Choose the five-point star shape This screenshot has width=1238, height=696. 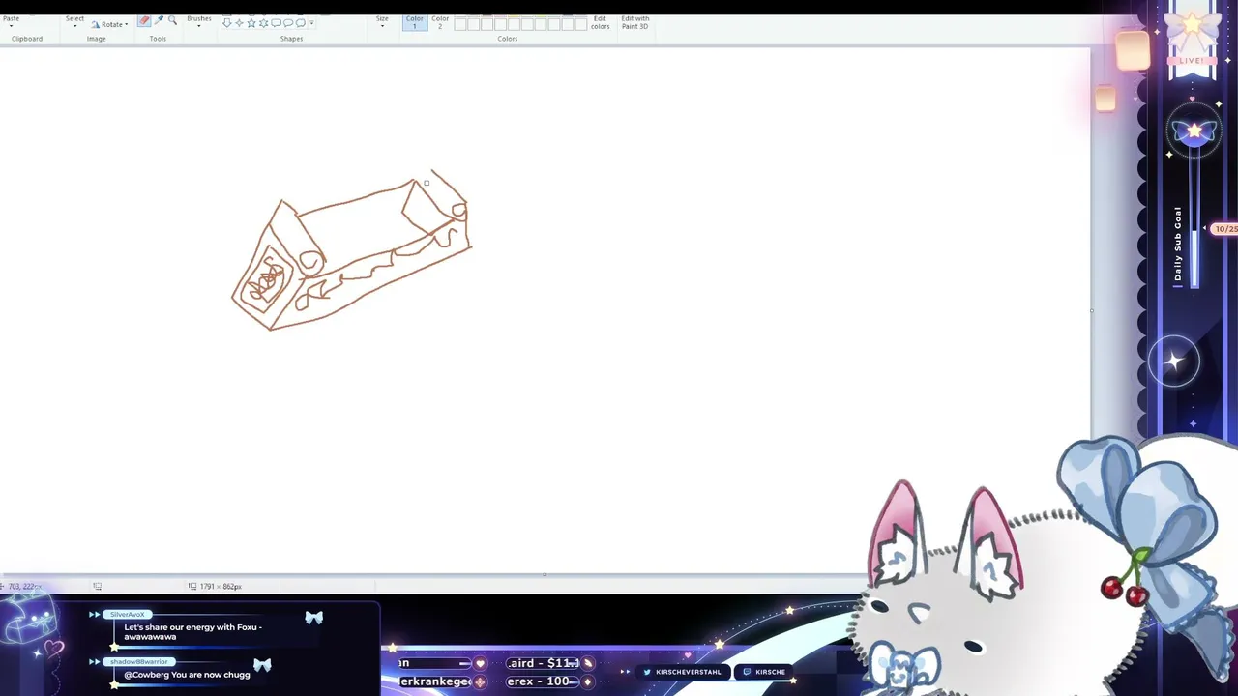[x=251, y=23]
